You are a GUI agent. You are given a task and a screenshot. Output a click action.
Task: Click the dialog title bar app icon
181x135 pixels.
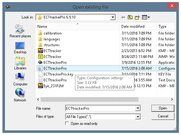(8, 7)
